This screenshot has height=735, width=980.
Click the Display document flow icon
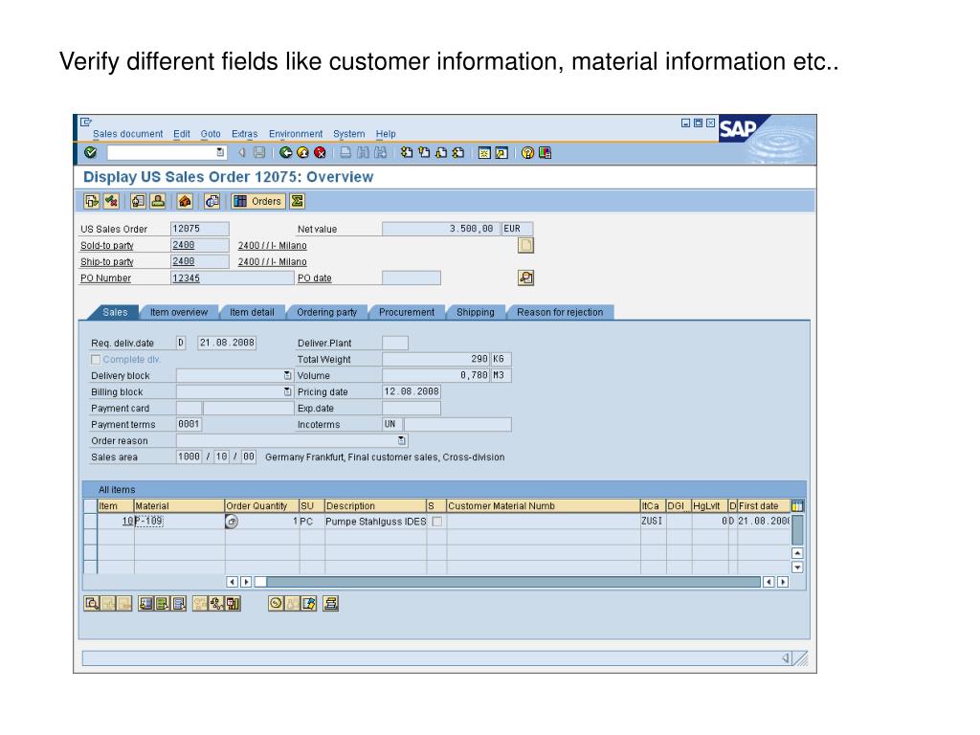tap(92, 201)
